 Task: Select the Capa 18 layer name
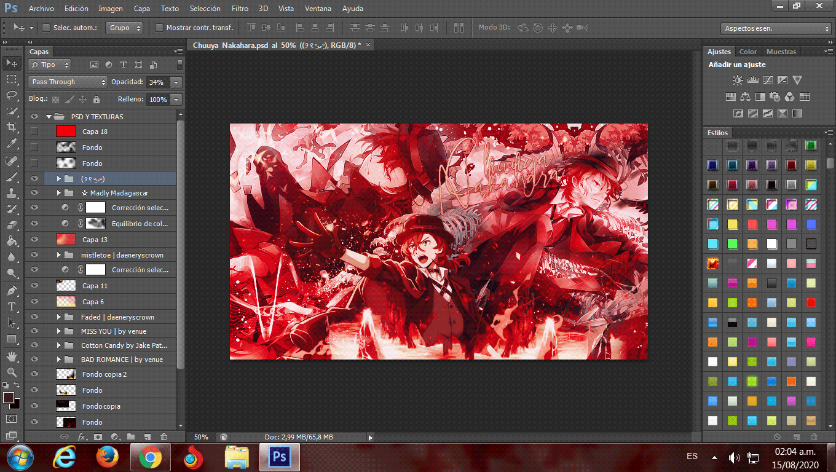click(95, 132)
